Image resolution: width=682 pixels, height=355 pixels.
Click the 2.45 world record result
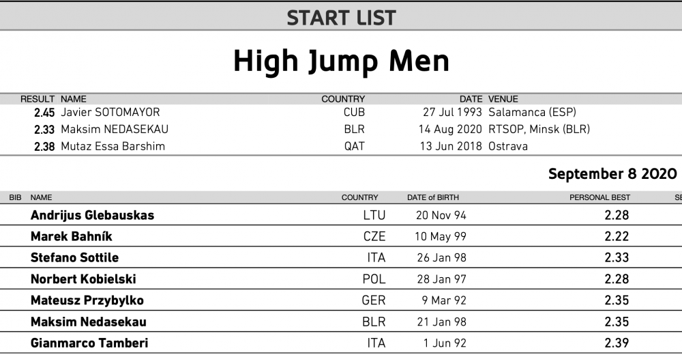(x=44, y=113)
